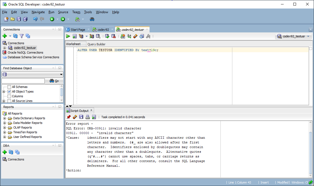Screen dimensions: 314x186
Task: Clear the worksheet with the eraser icon
Action: pyautogui.click(x=135, y=36)
